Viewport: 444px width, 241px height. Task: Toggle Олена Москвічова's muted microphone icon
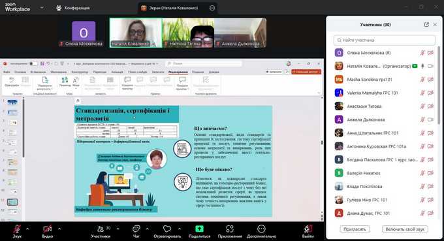pos(422,53)
